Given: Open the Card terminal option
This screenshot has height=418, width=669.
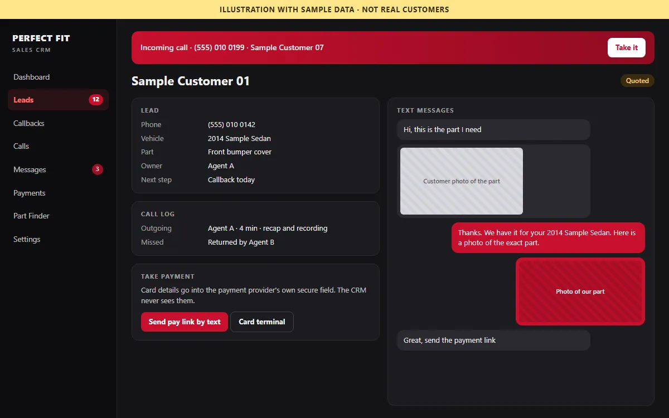Looking at the screenshot, I should click(x=262, y=322).
